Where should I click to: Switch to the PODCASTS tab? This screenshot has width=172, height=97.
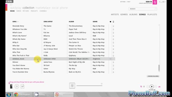pyautogui.click(x=34, y=11)
